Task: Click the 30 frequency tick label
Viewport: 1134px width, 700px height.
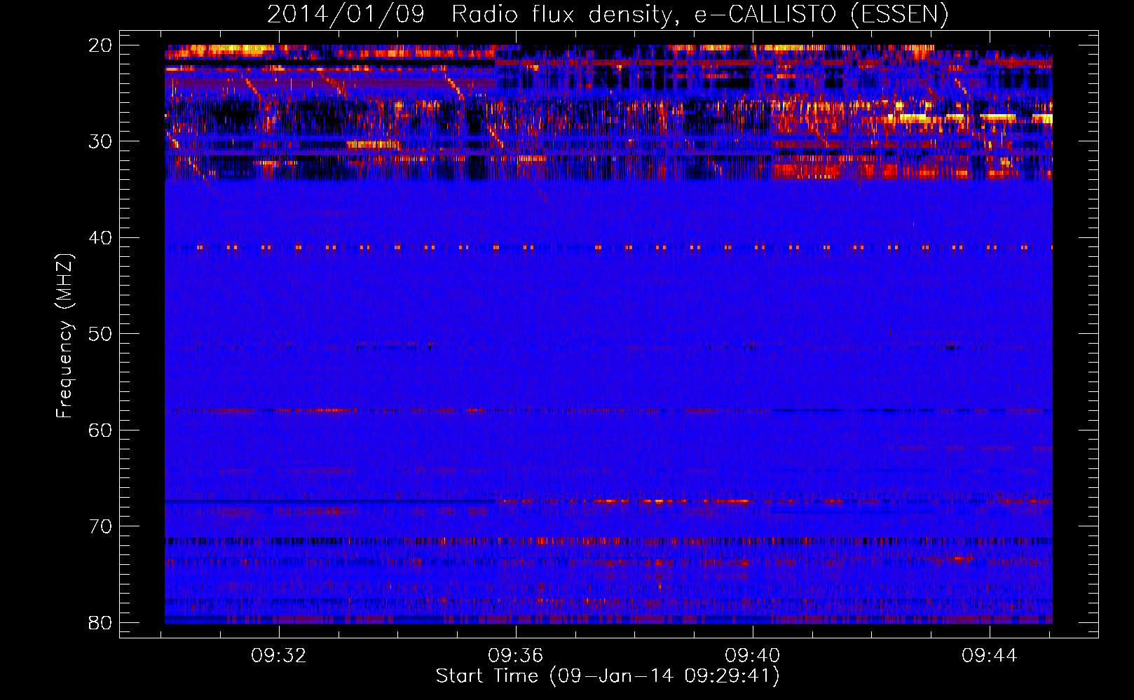Action: [x=100, y=141]
